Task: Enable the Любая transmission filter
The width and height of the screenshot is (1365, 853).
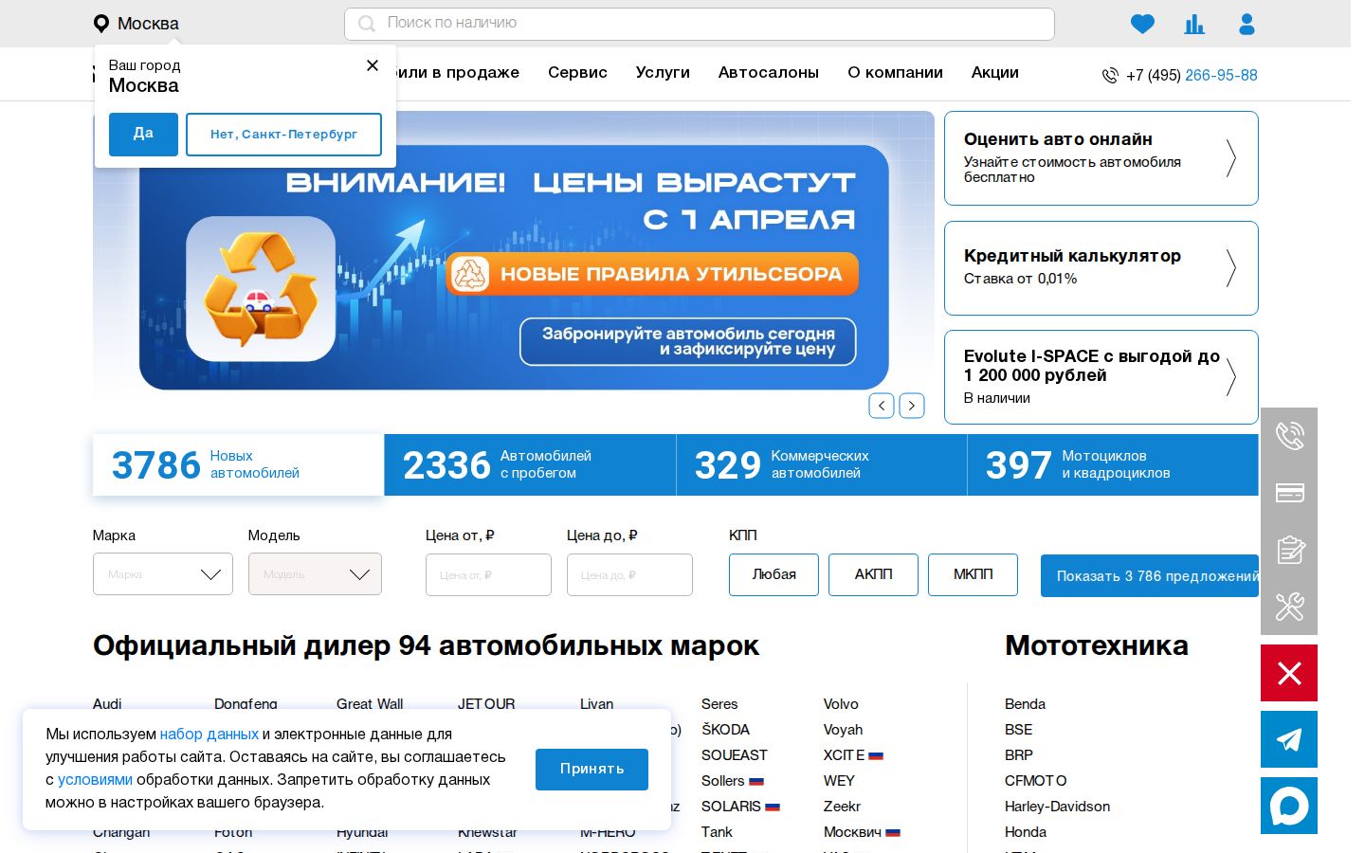Action: click(773, 574)
